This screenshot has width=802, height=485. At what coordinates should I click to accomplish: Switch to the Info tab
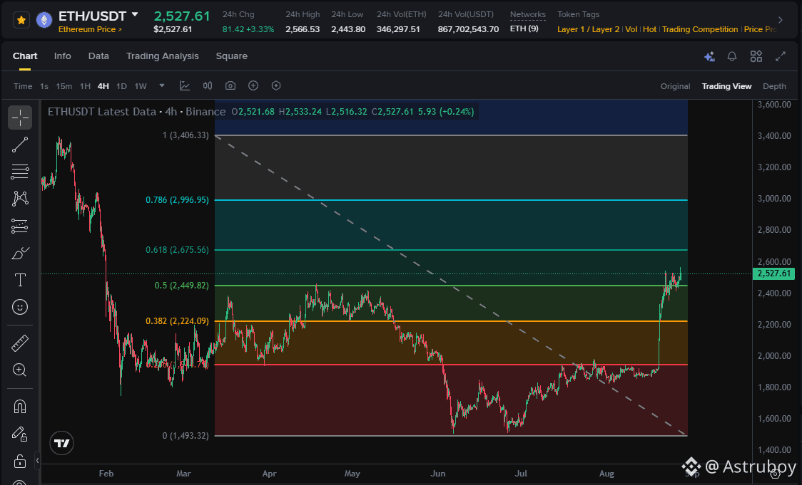(62, 56)
